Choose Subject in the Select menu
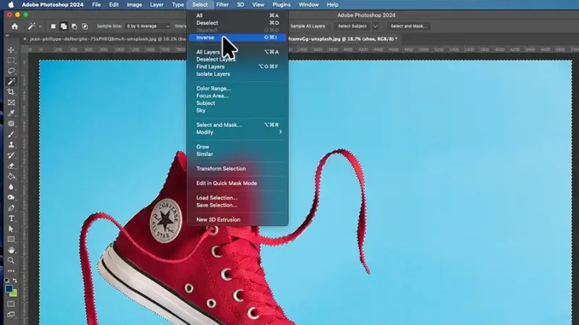Image resolution: width=579 pixels, height=325 pixels. 238,103
